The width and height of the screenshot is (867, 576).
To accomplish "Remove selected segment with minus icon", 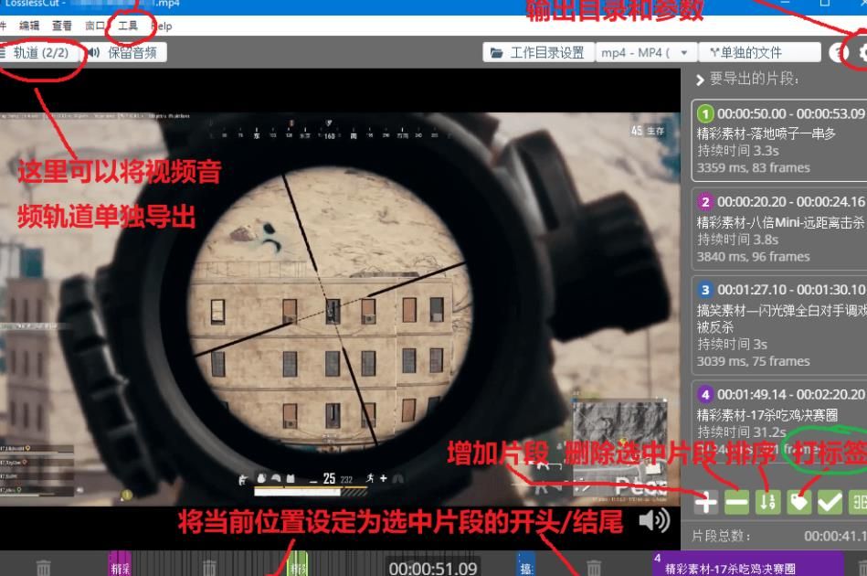I will tap(737, 503).
